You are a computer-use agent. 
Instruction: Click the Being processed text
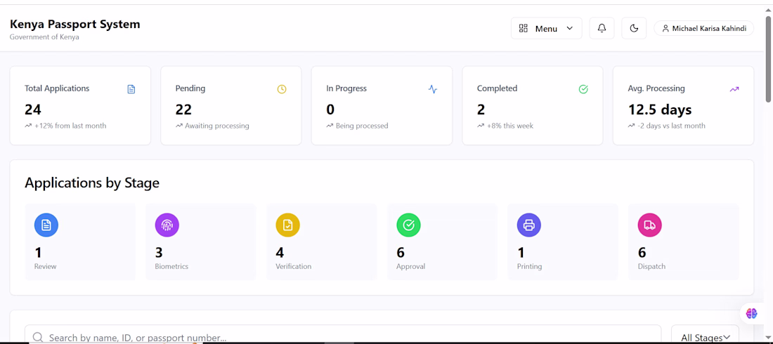[362, 126]
